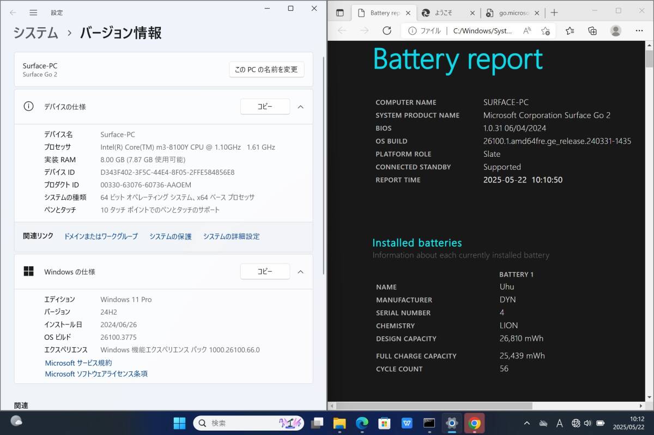
Task: Copy the デバイスの仕様 details
Action: [x=265, y=107]
